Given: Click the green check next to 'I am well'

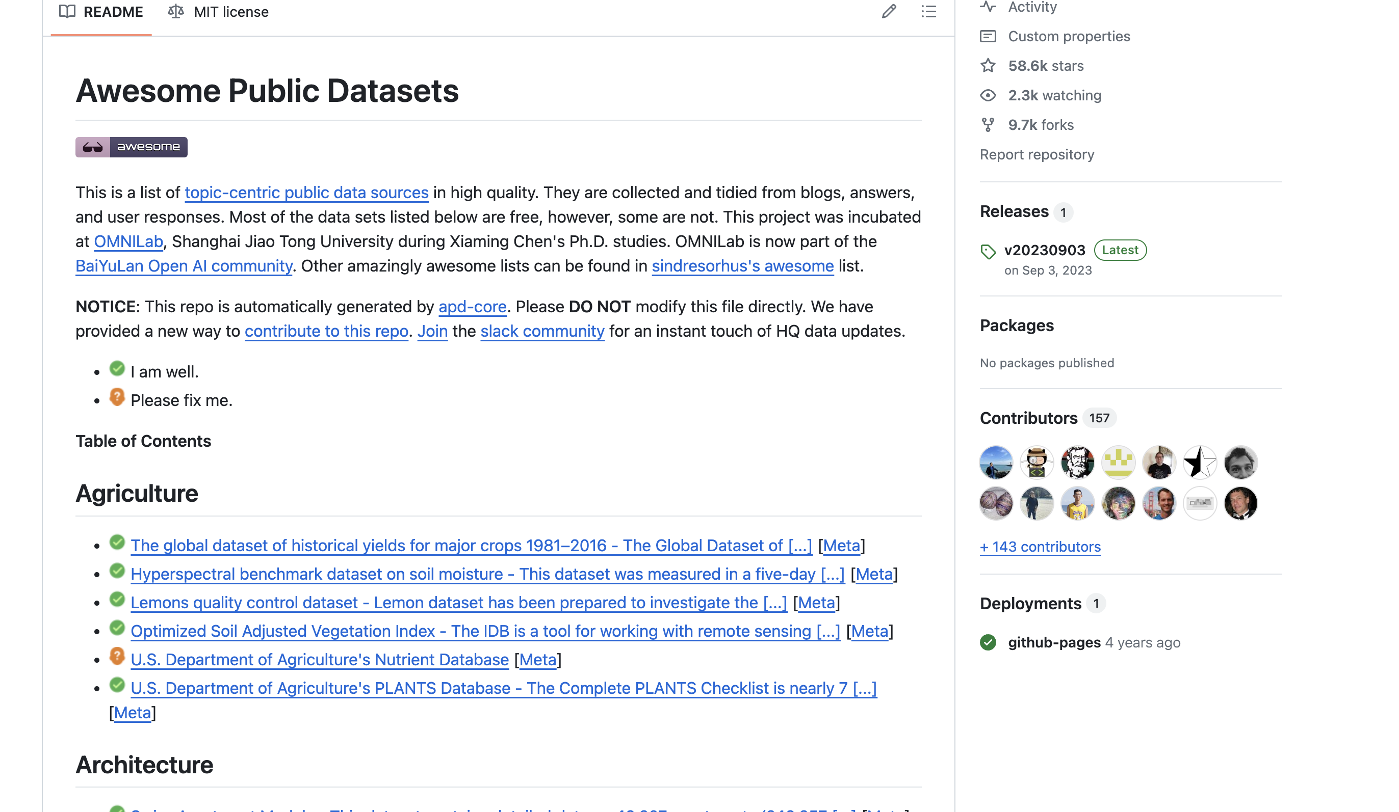Looking at the screenshot, I should 117,369.
